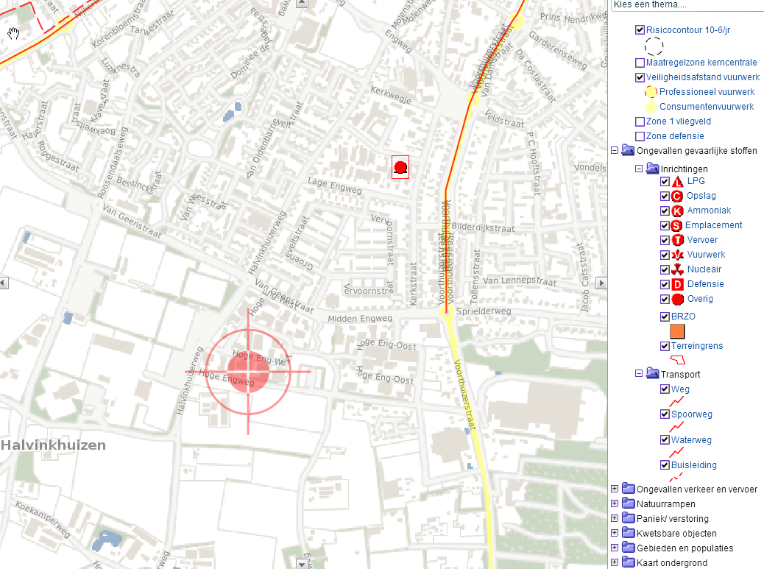Click the orange BRZO color swatch

(678, 331)
